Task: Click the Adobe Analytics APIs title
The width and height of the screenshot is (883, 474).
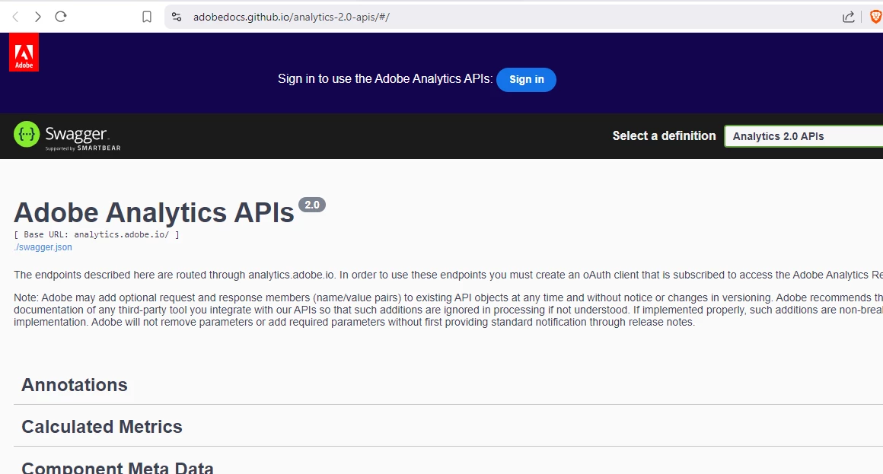Action: click(154, 213)
